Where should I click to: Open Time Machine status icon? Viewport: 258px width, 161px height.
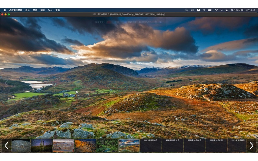click(186, 10)
